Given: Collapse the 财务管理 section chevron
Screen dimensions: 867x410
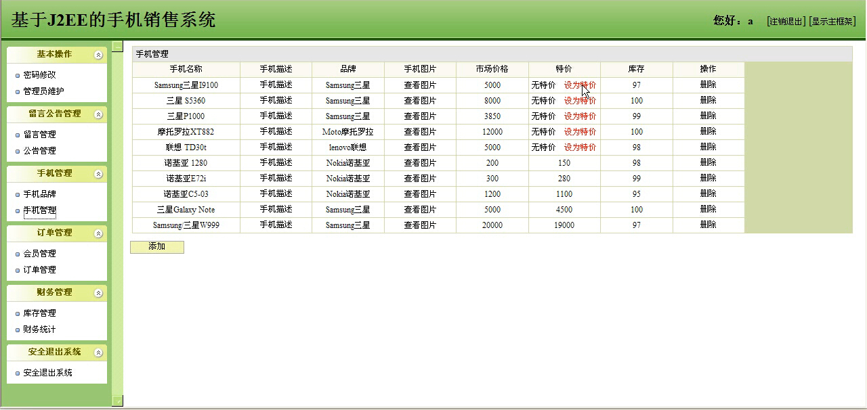Looking at the screenshot, I should pos(98,293).
